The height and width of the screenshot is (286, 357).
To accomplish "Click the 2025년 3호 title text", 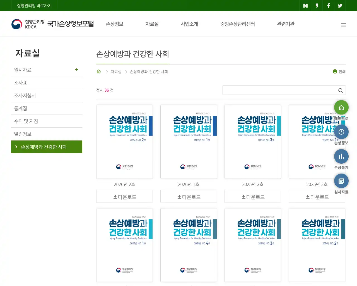I will [253, 184].
